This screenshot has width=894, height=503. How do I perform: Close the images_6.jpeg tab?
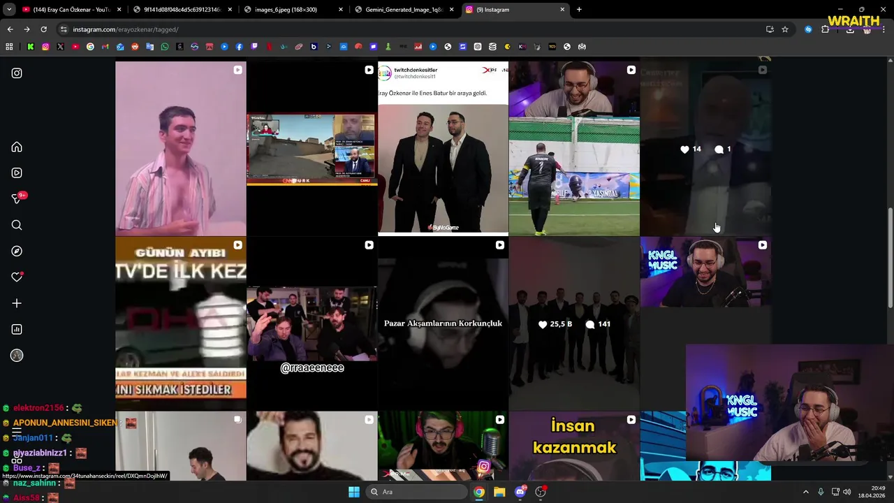[x=341, y=10]
